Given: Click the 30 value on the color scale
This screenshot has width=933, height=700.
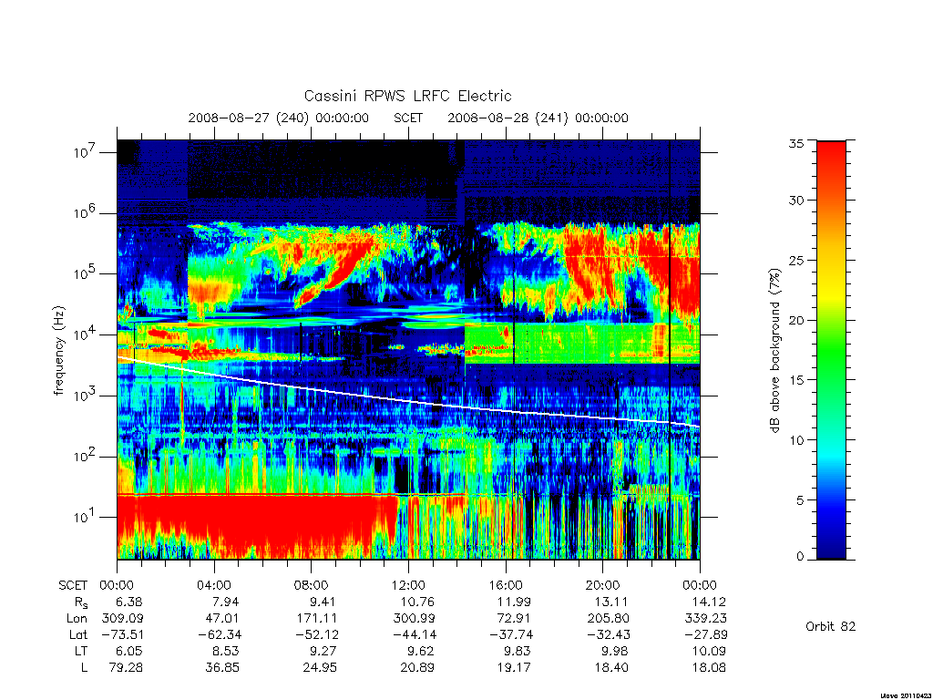Looking at the screenshot, I should [x=796, y=200].
